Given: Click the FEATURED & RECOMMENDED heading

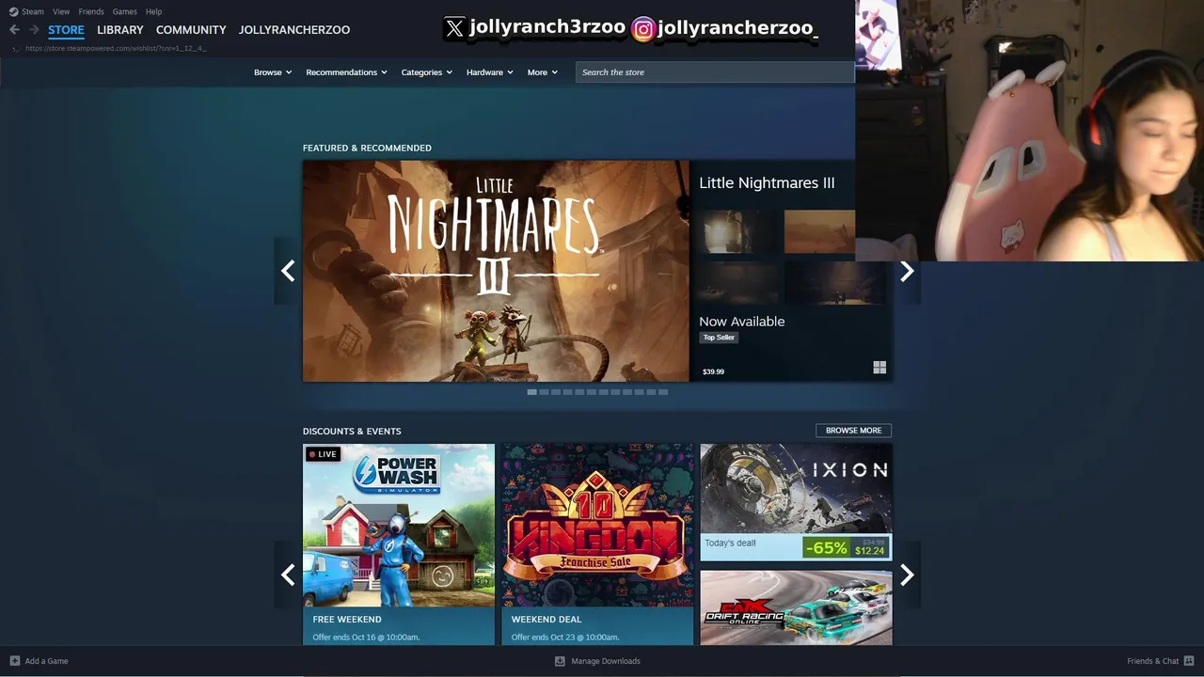Looking at the screenshot, I should click(367, 148).
